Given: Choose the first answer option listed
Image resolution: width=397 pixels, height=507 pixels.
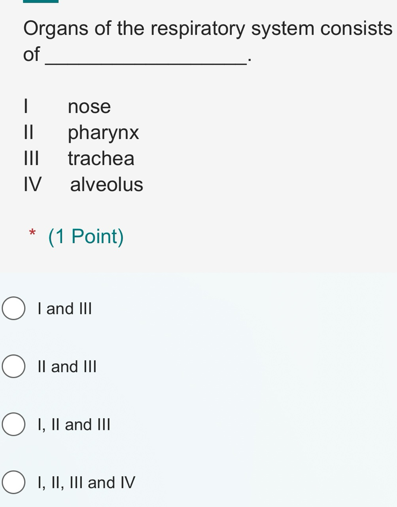Looking at the screenshot, I should pos(64,308).
